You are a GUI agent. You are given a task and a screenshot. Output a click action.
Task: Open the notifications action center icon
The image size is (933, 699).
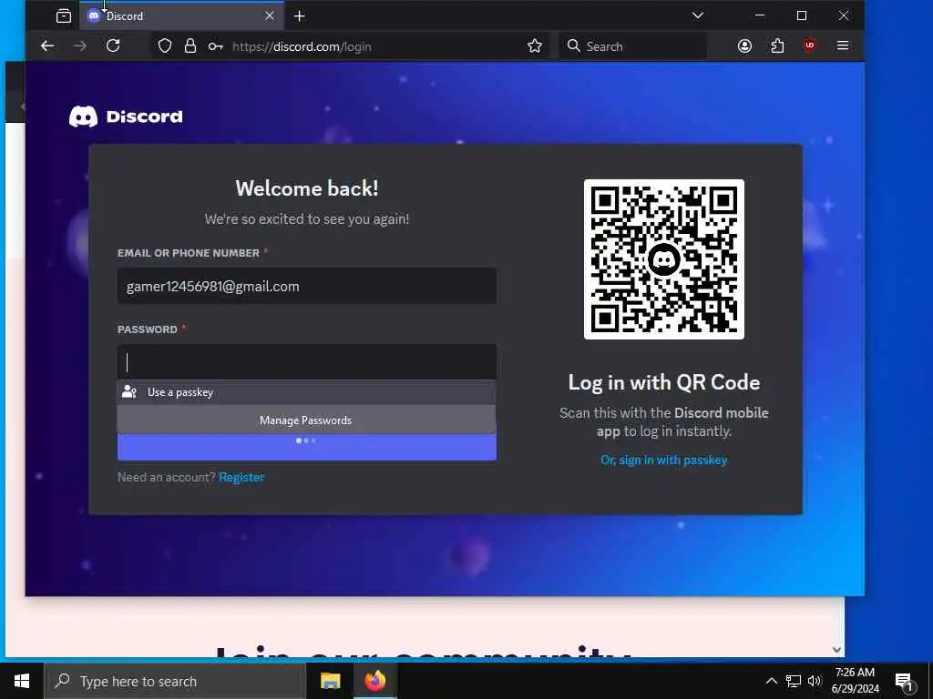[x=905, y=683]
